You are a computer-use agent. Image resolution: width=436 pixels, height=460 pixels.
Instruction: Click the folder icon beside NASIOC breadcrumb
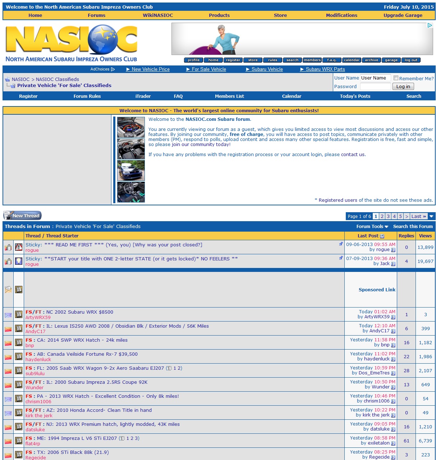pos(7,79)
